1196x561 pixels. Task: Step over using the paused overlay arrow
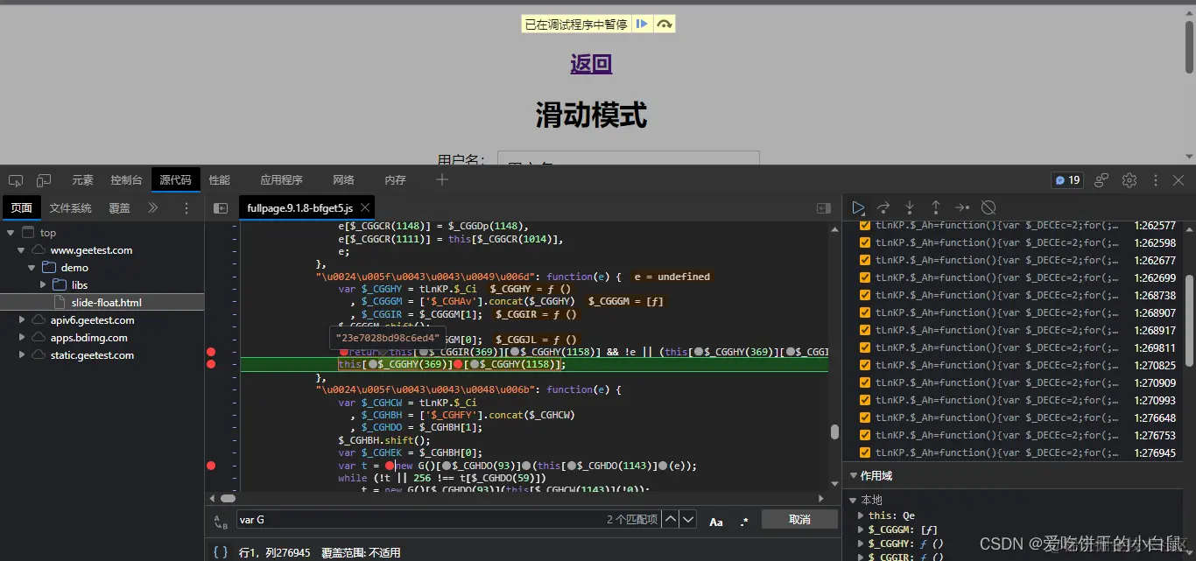click(x=665, y=25)
